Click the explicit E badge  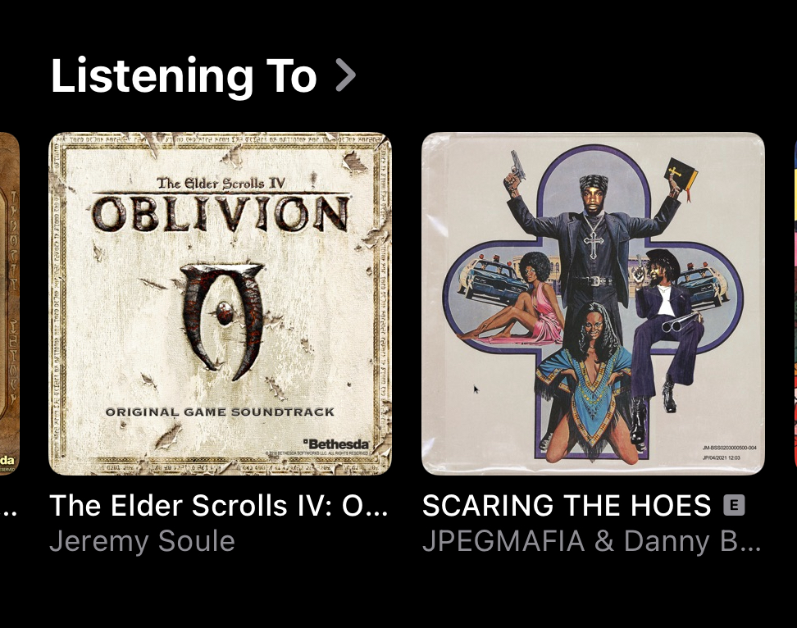tap(734, 505)
